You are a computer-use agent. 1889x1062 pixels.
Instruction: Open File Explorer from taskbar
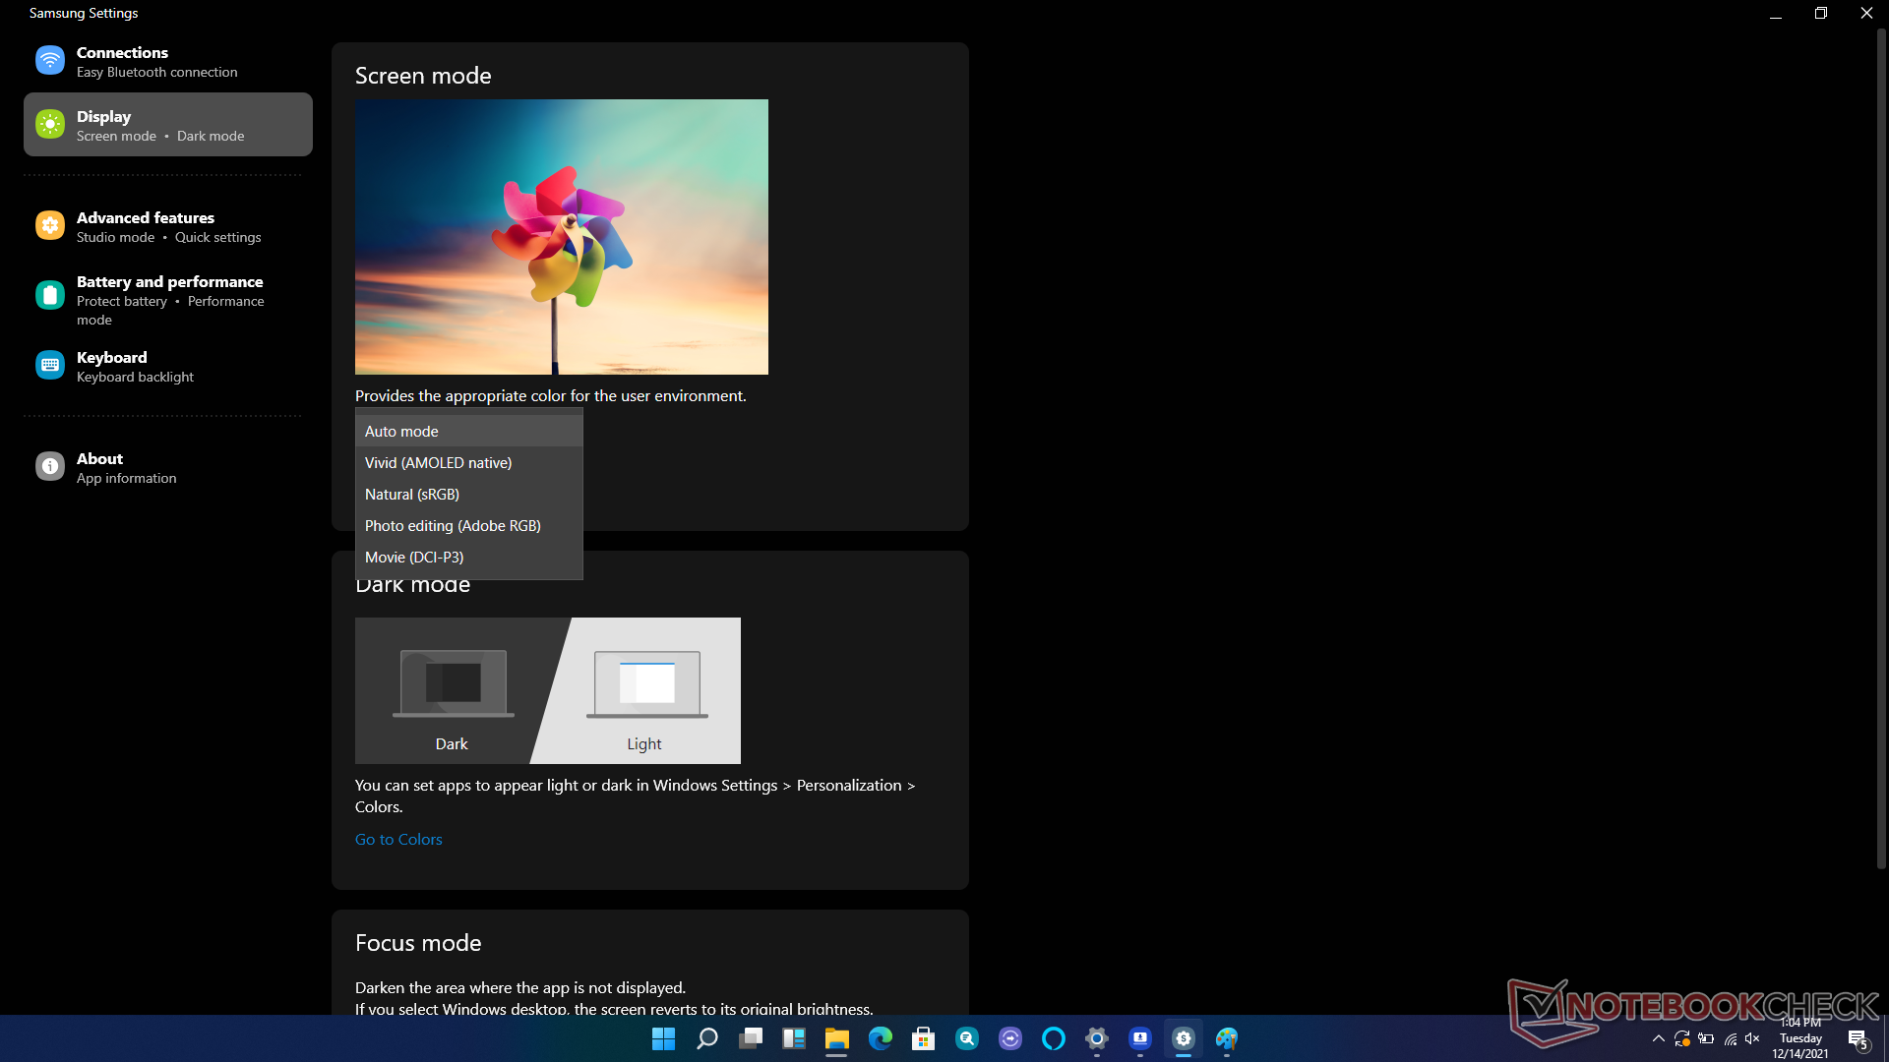(x=836, y=1038)
